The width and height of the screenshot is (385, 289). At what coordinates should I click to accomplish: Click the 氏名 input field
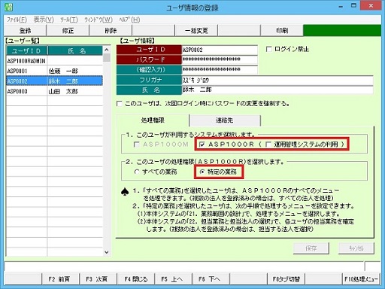click(277, 90)
